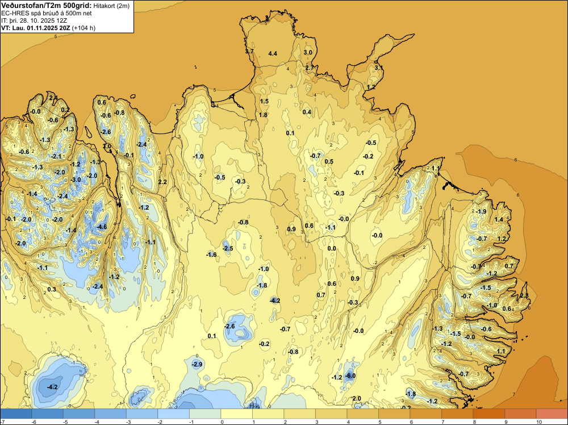
Task: Click the -2.5 temperature value
Action: 228,248
